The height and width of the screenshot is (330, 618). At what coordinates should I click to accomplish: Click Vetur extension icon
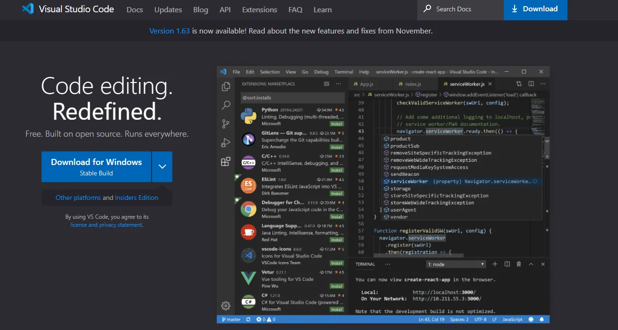coord(248,278)
